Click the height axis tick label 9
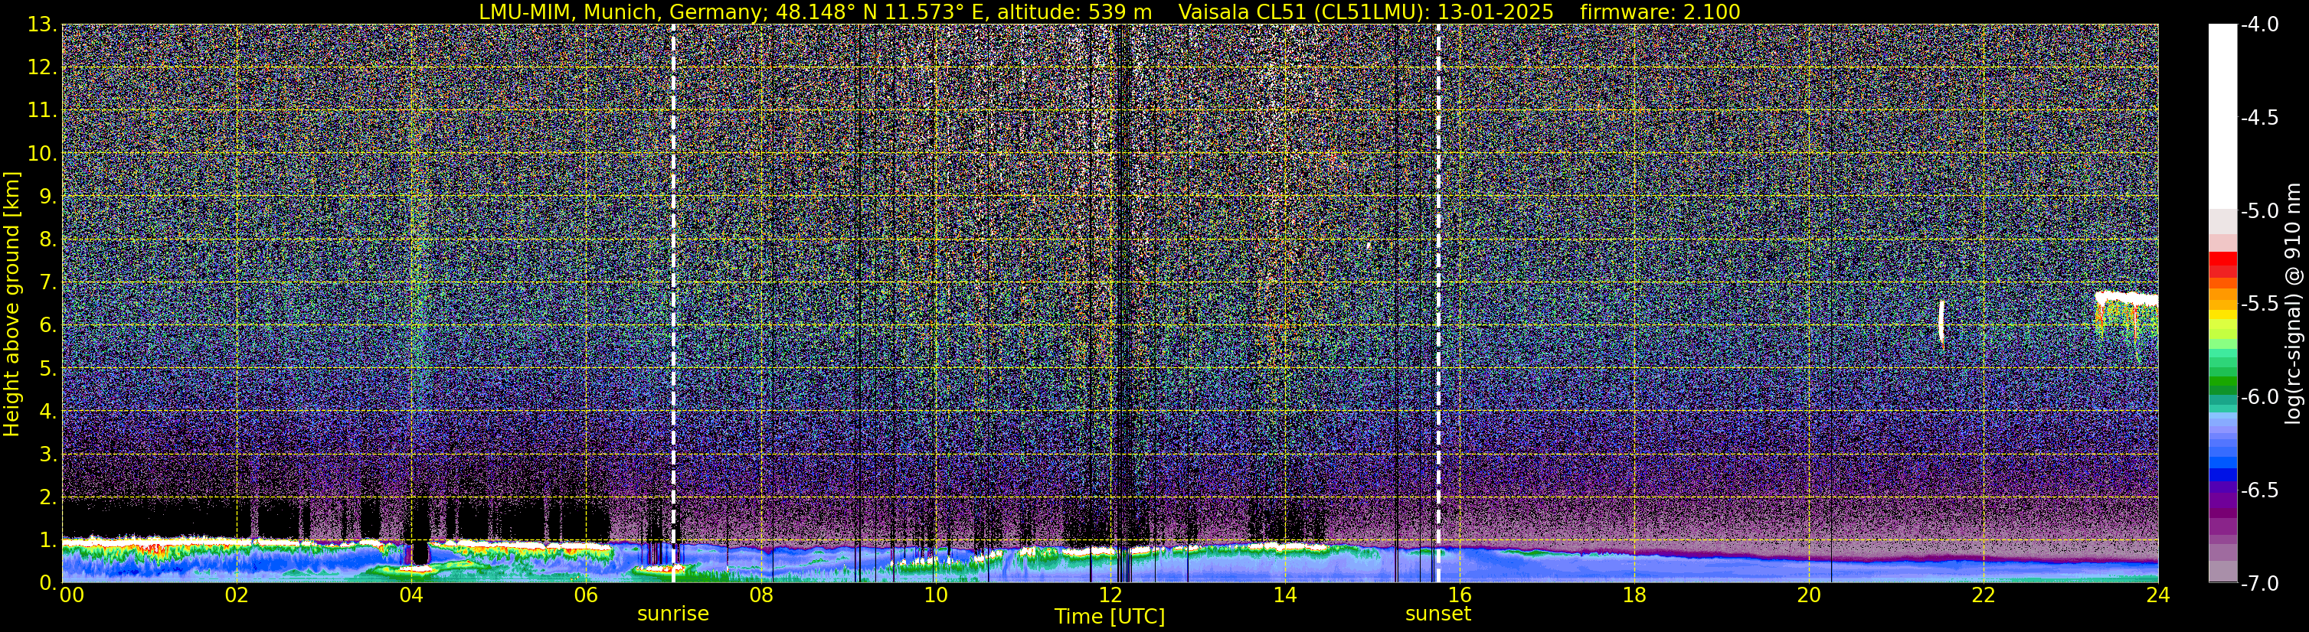 [47, 197]
